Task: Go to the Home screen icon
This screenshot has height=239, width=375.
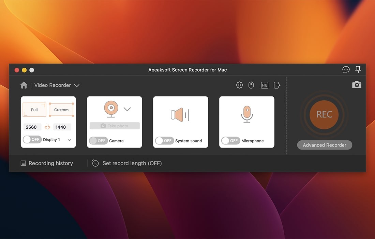Action: click(24, 85)
